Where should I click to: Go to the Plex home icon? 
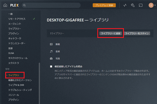tap(5, 5)
